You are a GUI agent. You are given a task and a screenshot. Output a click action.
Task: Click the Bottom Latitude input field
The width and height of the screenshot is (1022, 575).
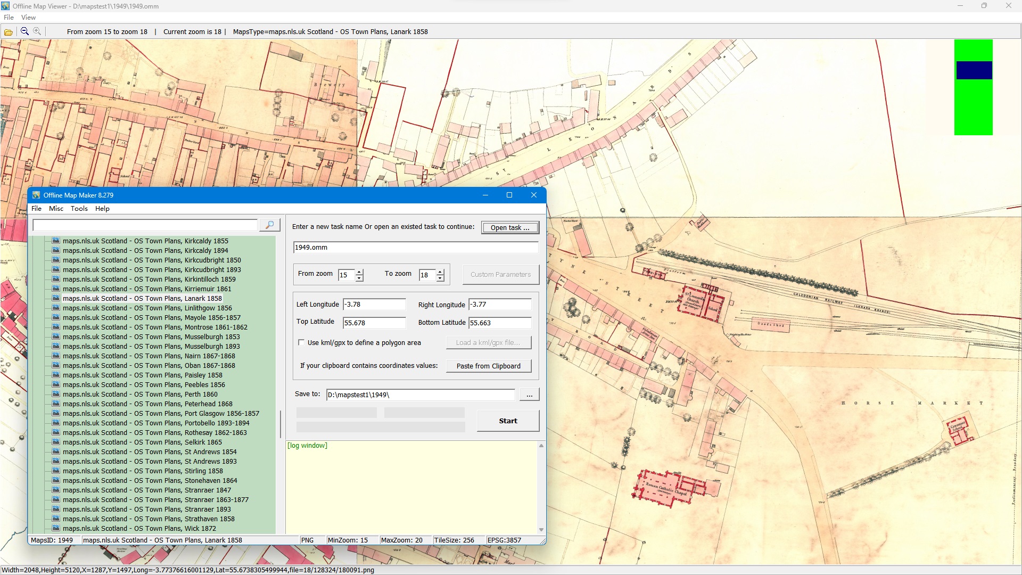[x=500, y=323]
